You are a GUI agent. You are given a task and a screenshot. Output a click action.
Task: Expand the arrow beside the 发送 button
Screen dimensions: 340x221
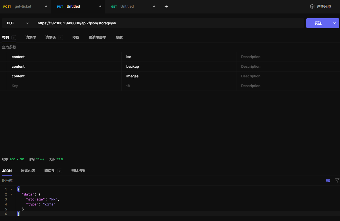tap(334, 23)
